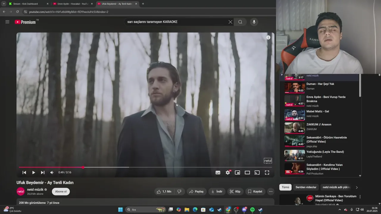Open the video info card icon
Screen dimensions: 381x214
tap(268, 37)
